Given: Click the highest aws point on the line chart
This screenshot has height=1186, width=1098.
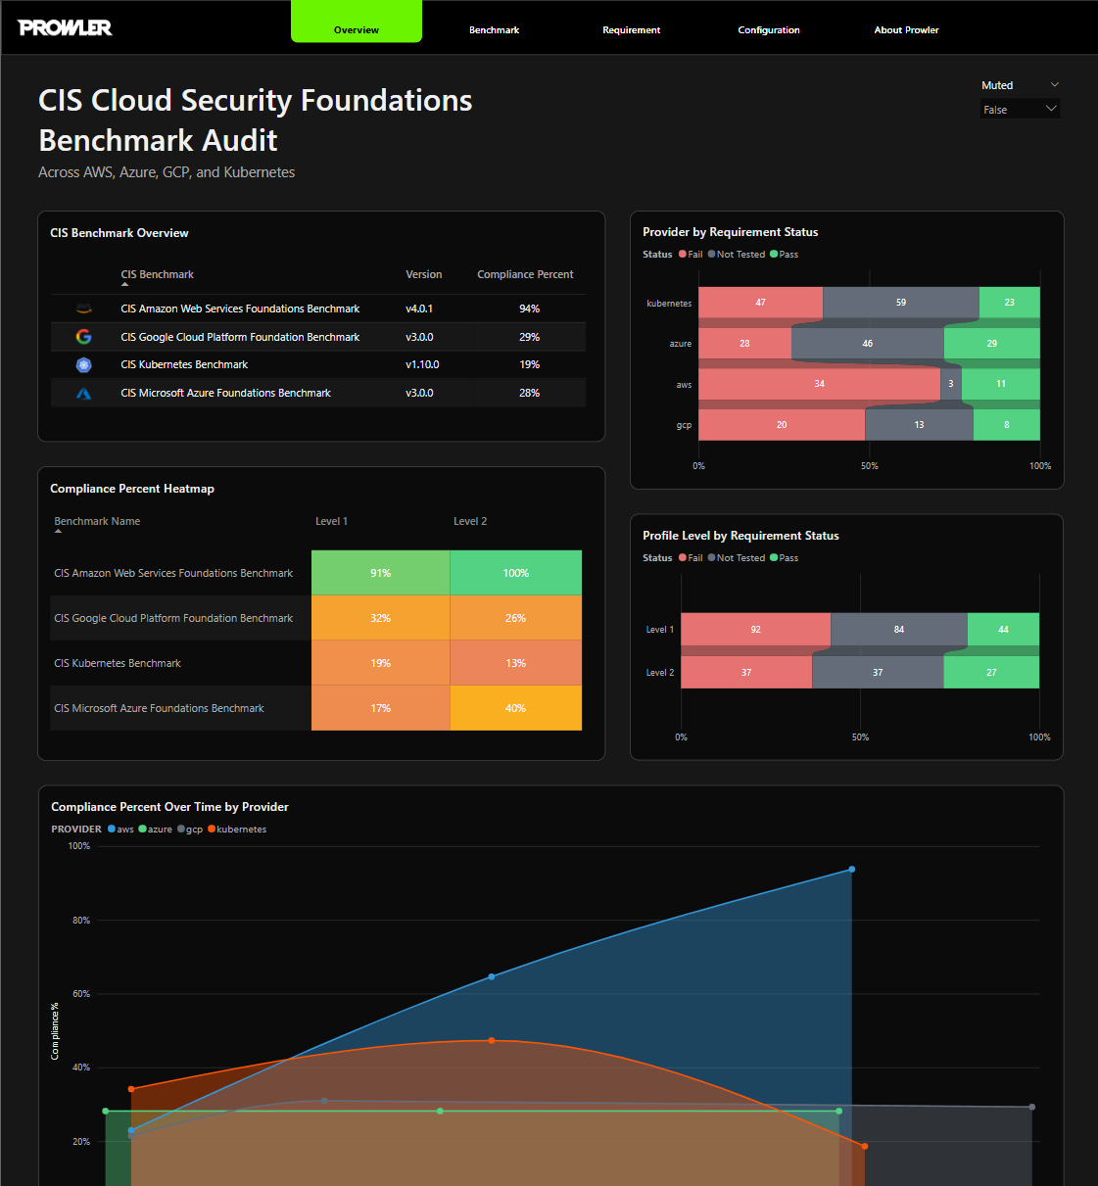Looking at the screenshot, I should (852, 870).
